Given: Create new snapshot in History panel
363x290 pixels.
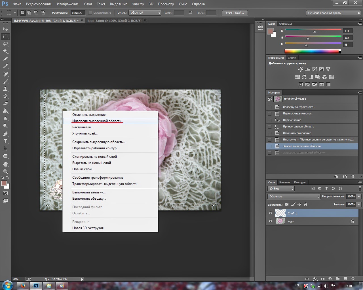Looking at the screenshot, I should (345, 177).
